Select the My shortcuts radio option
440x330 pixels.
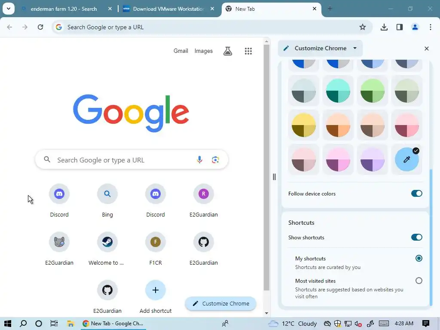pos(419,258)
